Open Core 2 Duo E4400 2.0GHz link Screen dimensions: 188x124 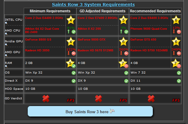44,18
